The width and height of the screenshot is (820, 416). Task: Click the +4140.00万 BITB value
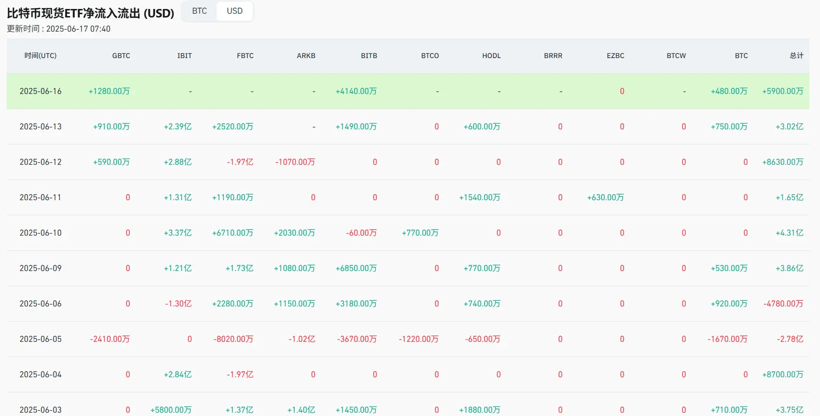pyautogui.click(x=356, y=91)
